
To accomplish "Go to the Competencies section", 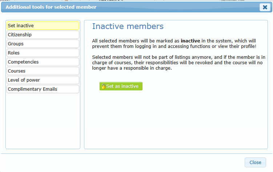I will pos(43,62).
